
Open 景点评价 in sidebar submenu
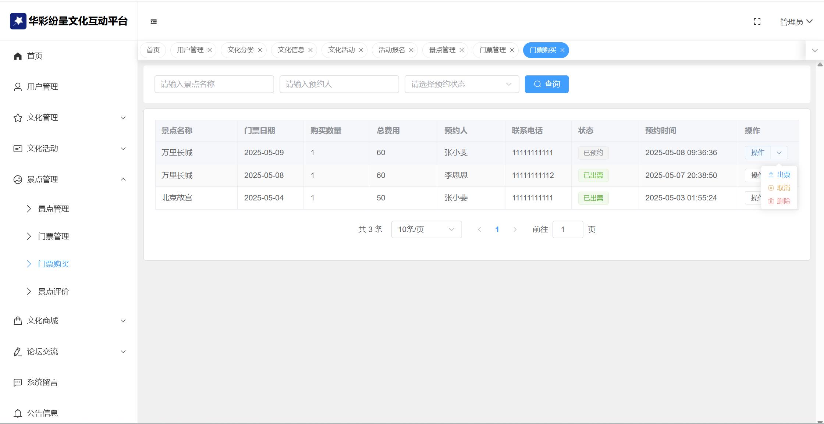(53, 292)
